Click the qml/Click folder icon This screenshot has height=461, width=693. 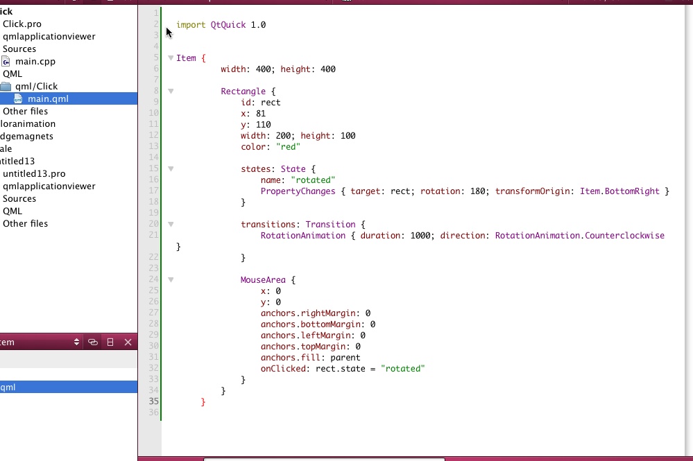6,87
